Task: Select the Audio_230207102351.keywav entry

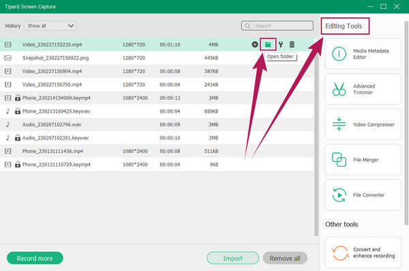Action: pos(157,138)
